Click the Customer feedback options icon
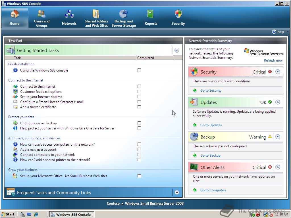This screenshot has height=218, width=291. click(x=15, y=91)
